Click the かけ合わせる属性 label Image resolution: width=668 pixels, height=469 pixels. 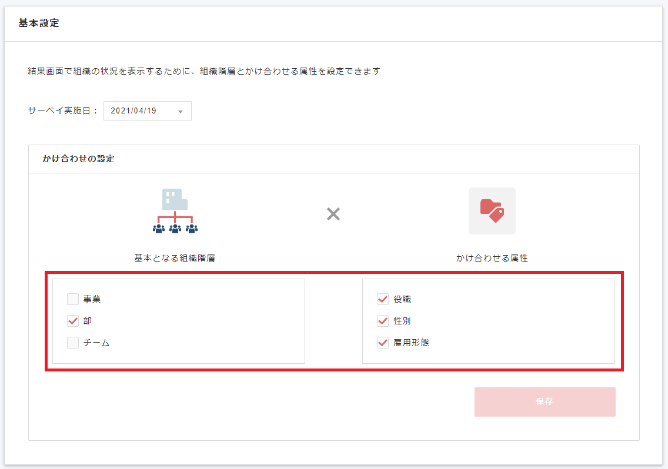coord(492,257)
